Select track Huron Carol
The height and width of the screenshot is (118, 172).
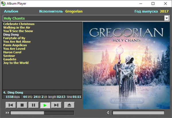12,52
